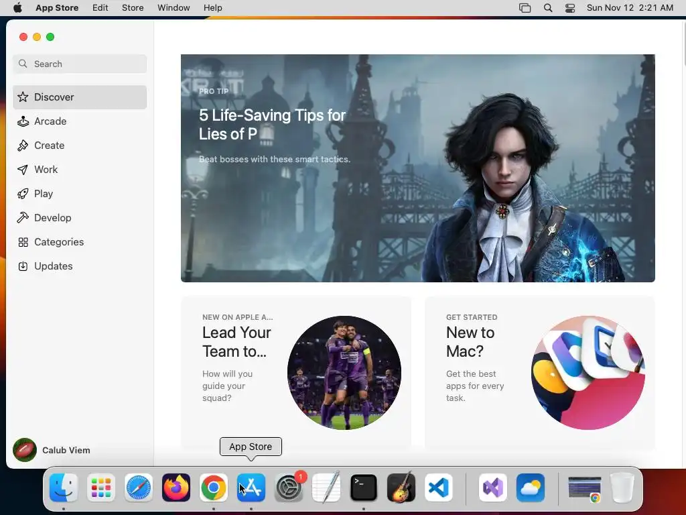Open TextEdit from the Dock

326,488
